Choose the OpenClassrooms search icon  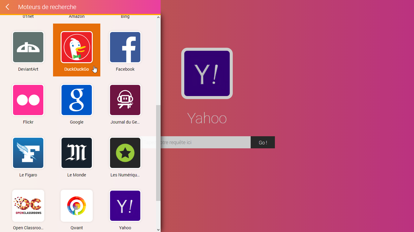pyautogui.click(x=28, y=206)
